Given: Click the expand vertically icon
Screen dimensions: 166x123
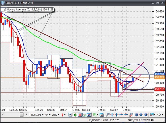Looking at the screenshot, I should click(x=121, y=115).
